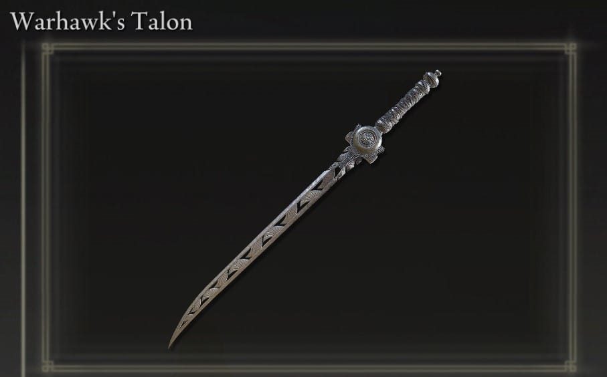Screen dimensions: 607x377
Task: Select the Warhawk's Talon sword image
Action: (305, 209)
